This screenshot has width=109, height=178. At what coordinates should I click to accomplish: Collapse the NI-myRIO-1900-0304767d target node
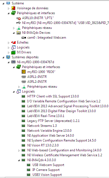click(8, 62)
